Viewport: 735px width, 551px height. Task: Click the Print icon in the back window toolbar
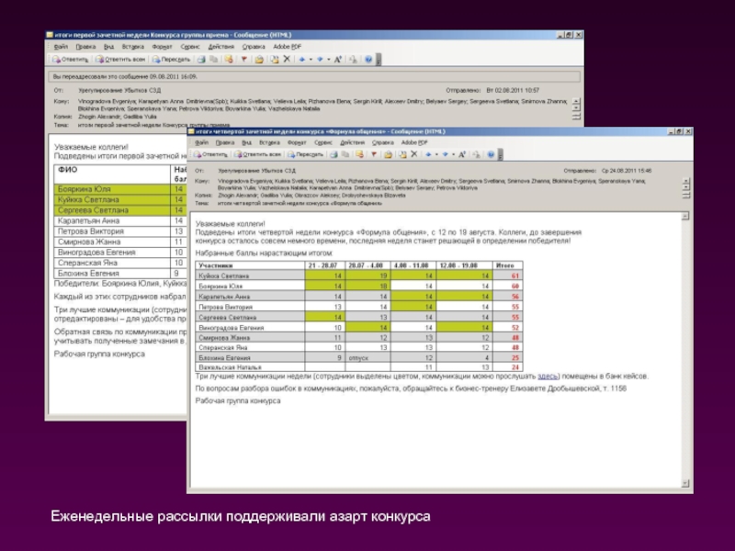coord(201,59)
